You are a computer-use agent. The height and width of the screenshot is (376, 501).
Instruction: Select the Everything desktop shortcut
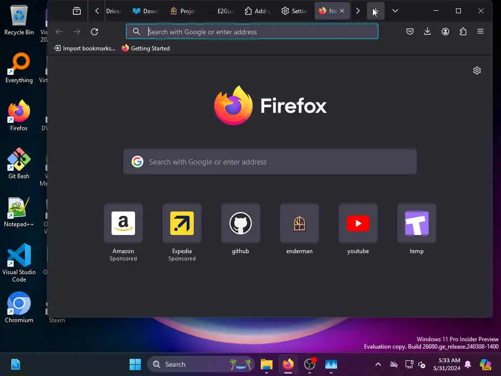[19, 68]
